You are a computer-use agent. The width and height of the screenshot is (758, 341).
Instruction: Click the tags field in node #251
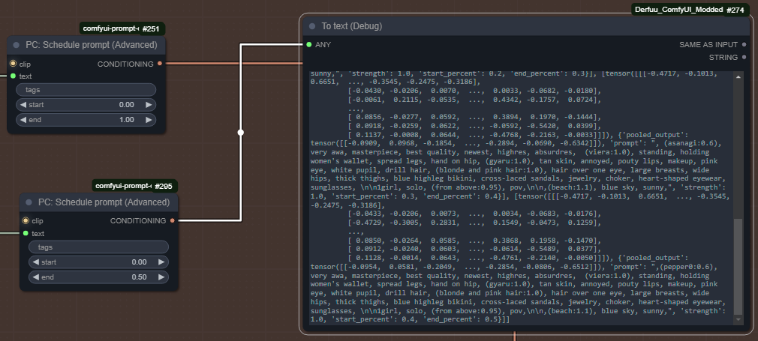point(86,90)
